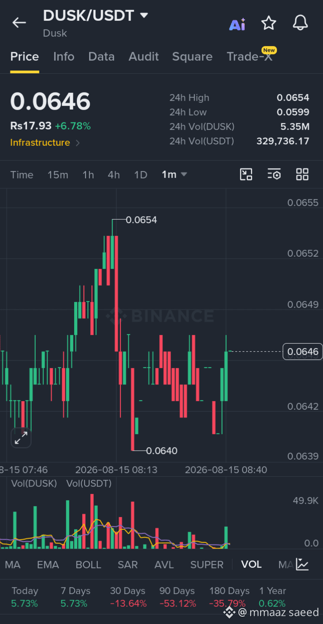Image resolution: width=323 pixels, height=624 pixels.
Task: Switch to the Square tab
Action: point(192,57)
